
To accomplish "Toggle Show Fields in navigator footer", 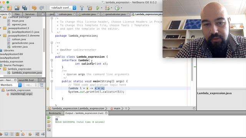I will 6,134.
